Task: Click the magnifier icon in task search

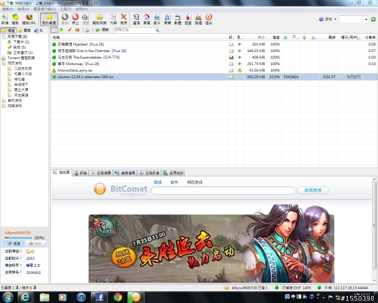Action: click(x=158, y=30)
